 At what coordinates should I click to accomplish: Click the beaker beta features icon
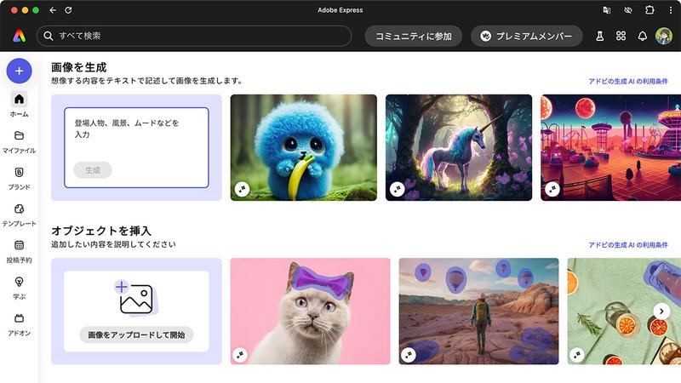coord(599,36)
